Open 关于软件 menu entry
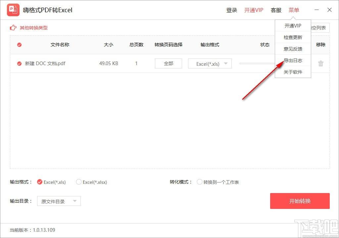This screenshot has height=238, width=339. point(293,72)
